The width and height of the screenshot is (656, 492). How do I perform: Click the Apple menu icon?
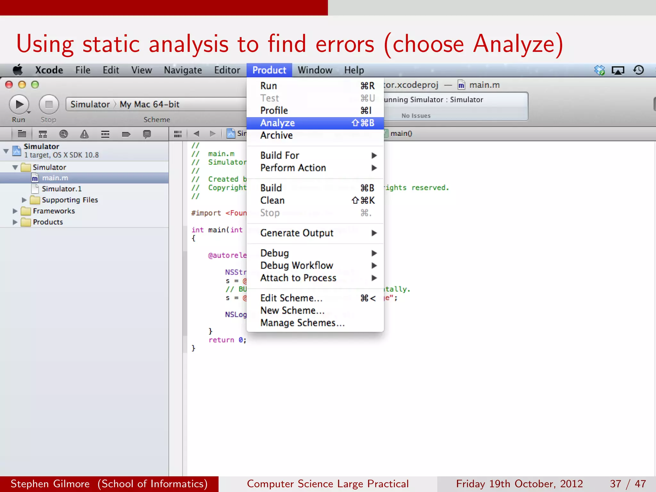(x=18, y=70)
